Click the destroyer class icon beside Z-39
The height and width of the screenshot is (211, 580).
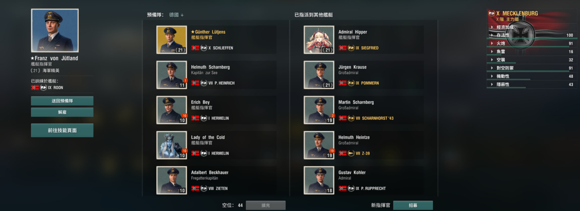[x=351, y=153]
